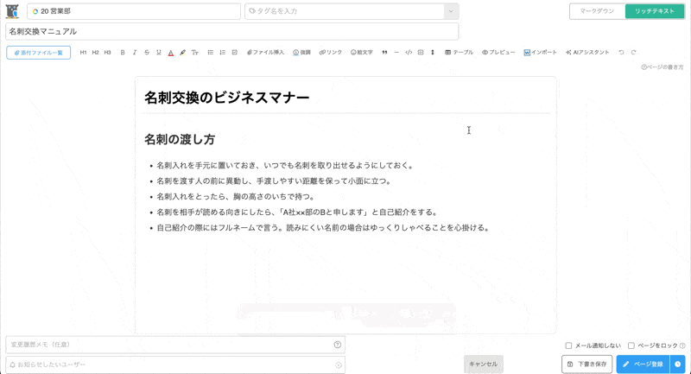
Task: Open the dropdown beside ページ登録 button
Action: (x=678, y=364)
